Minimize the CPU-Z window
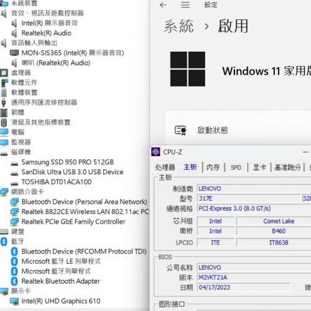The height and width of the screenshot is (311, 311). coord(305,152)
